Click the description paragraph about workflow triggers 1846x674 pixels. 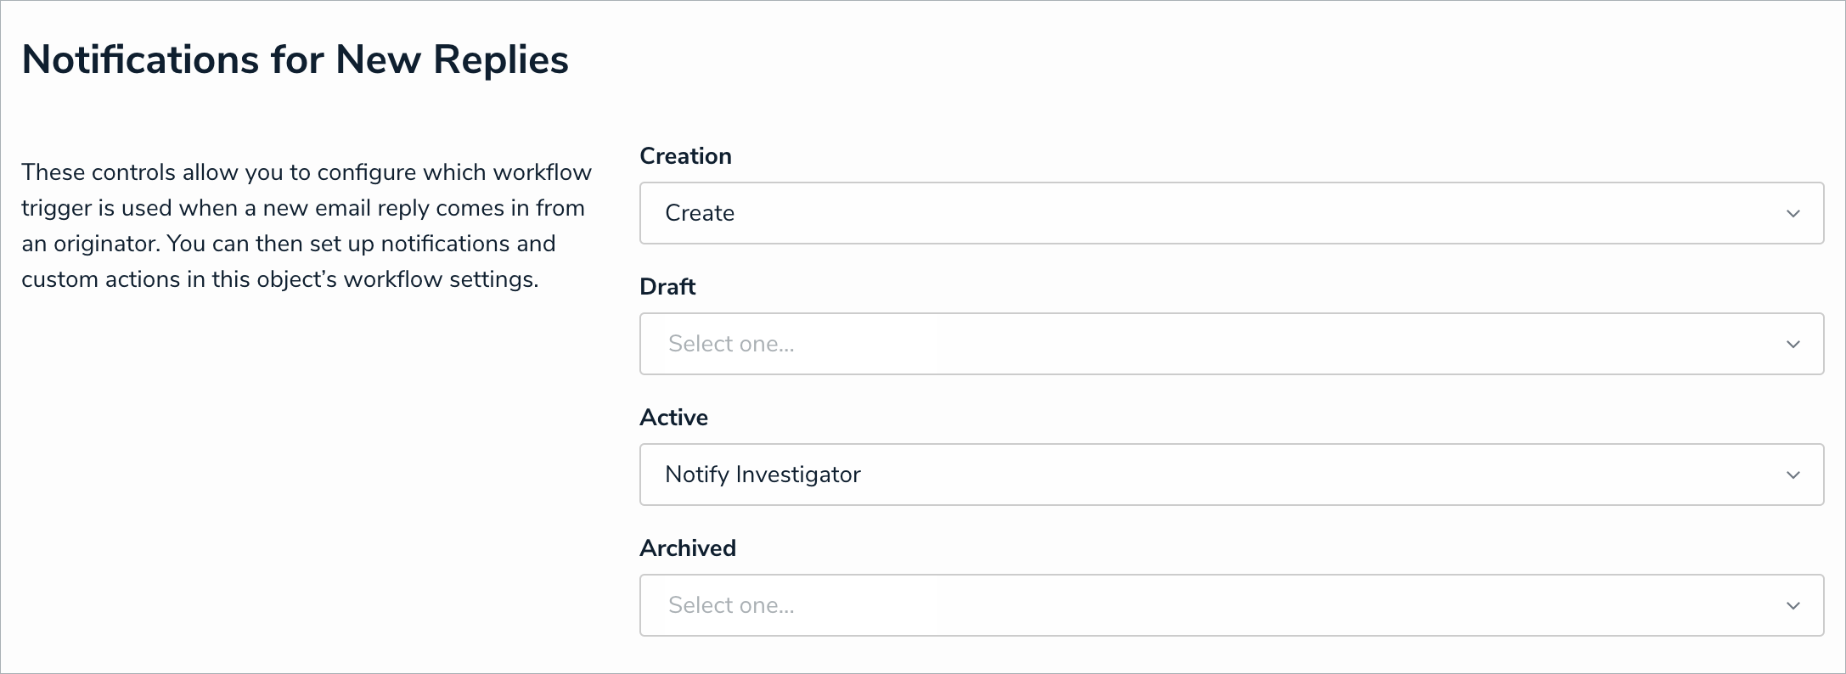click(x=306, y=226)
